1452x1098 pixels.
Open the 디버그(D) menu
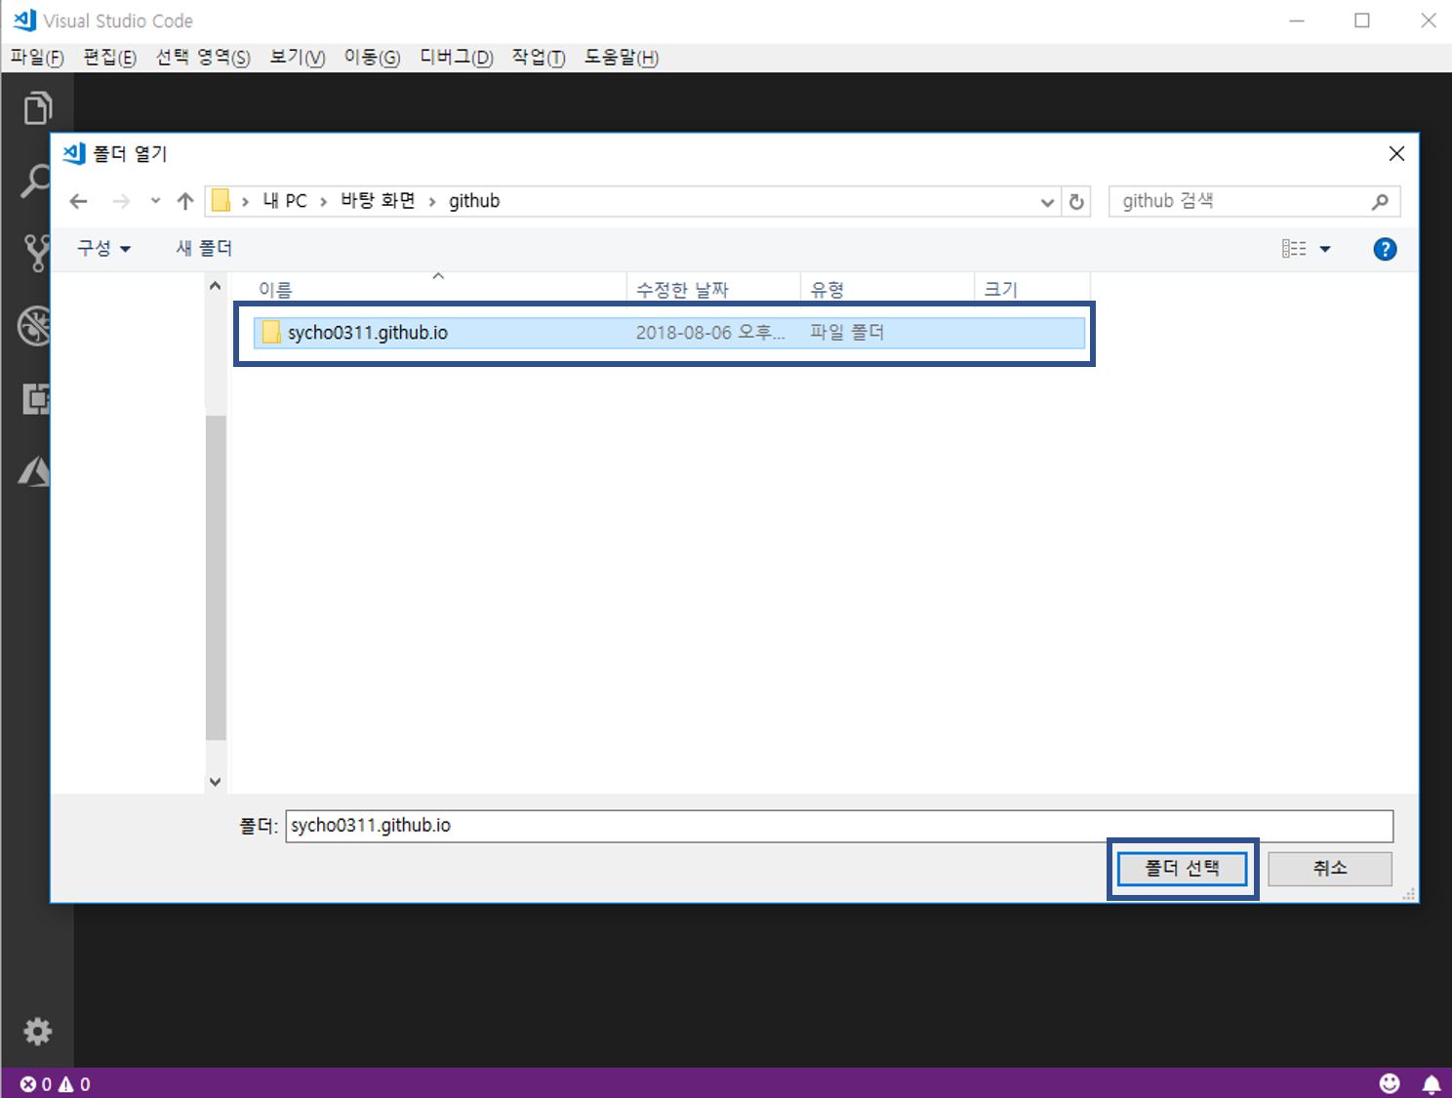coord(456,58)
